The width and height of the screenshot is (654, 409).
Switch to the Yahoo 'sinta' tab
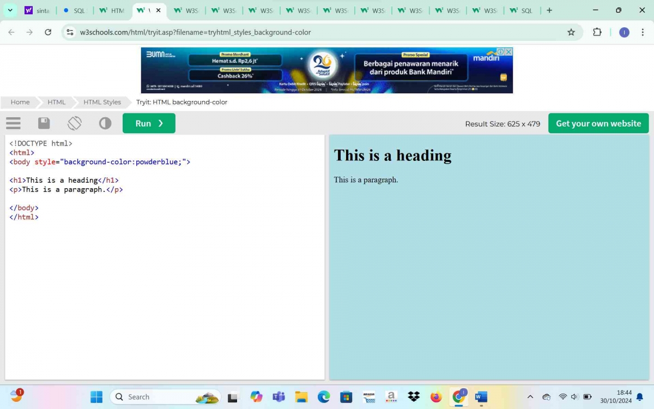(38, 10)
